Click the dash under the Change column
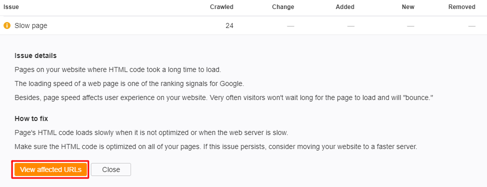The width and height of the screenshot is (487, 187). pyautogui.click(x=290, y=26)
